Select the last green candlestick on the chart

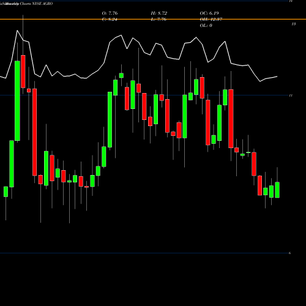[277, 190]
